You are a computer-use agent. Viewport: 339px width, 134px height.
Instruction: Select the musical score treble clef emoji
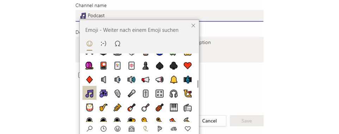187,80
